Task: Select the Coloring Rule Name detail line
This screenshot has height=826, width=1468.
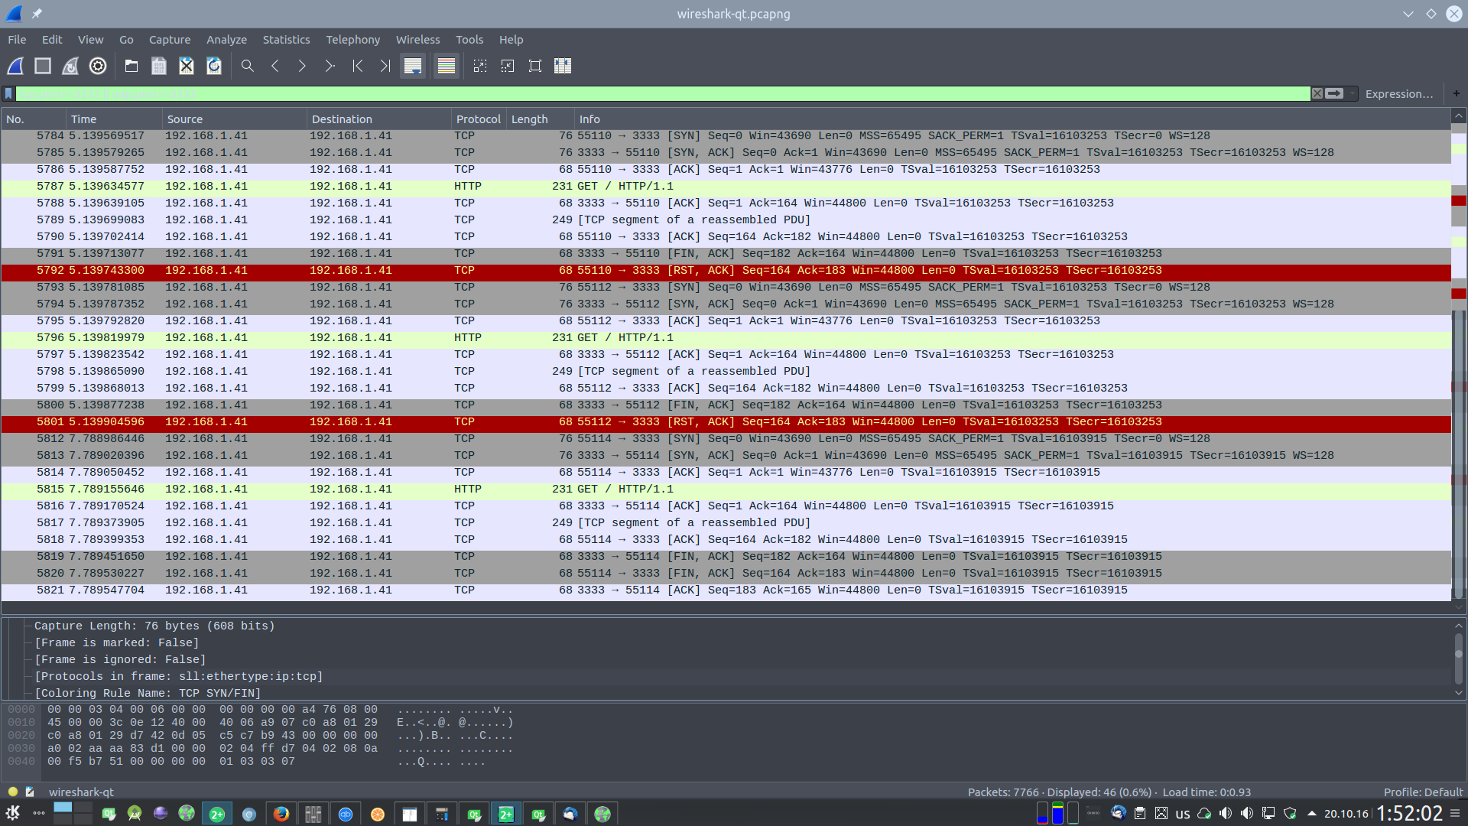Action: [148, 693]
